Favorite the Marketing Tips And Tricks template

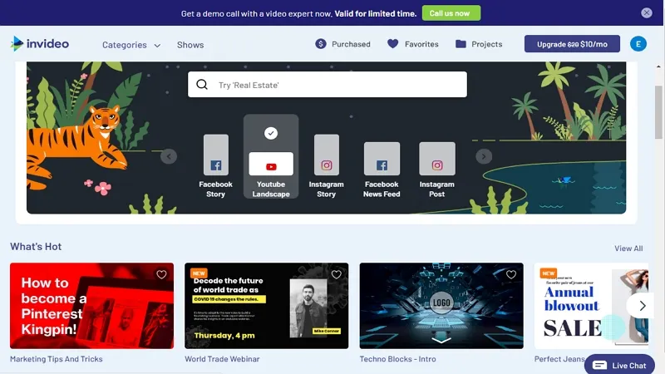161,275
